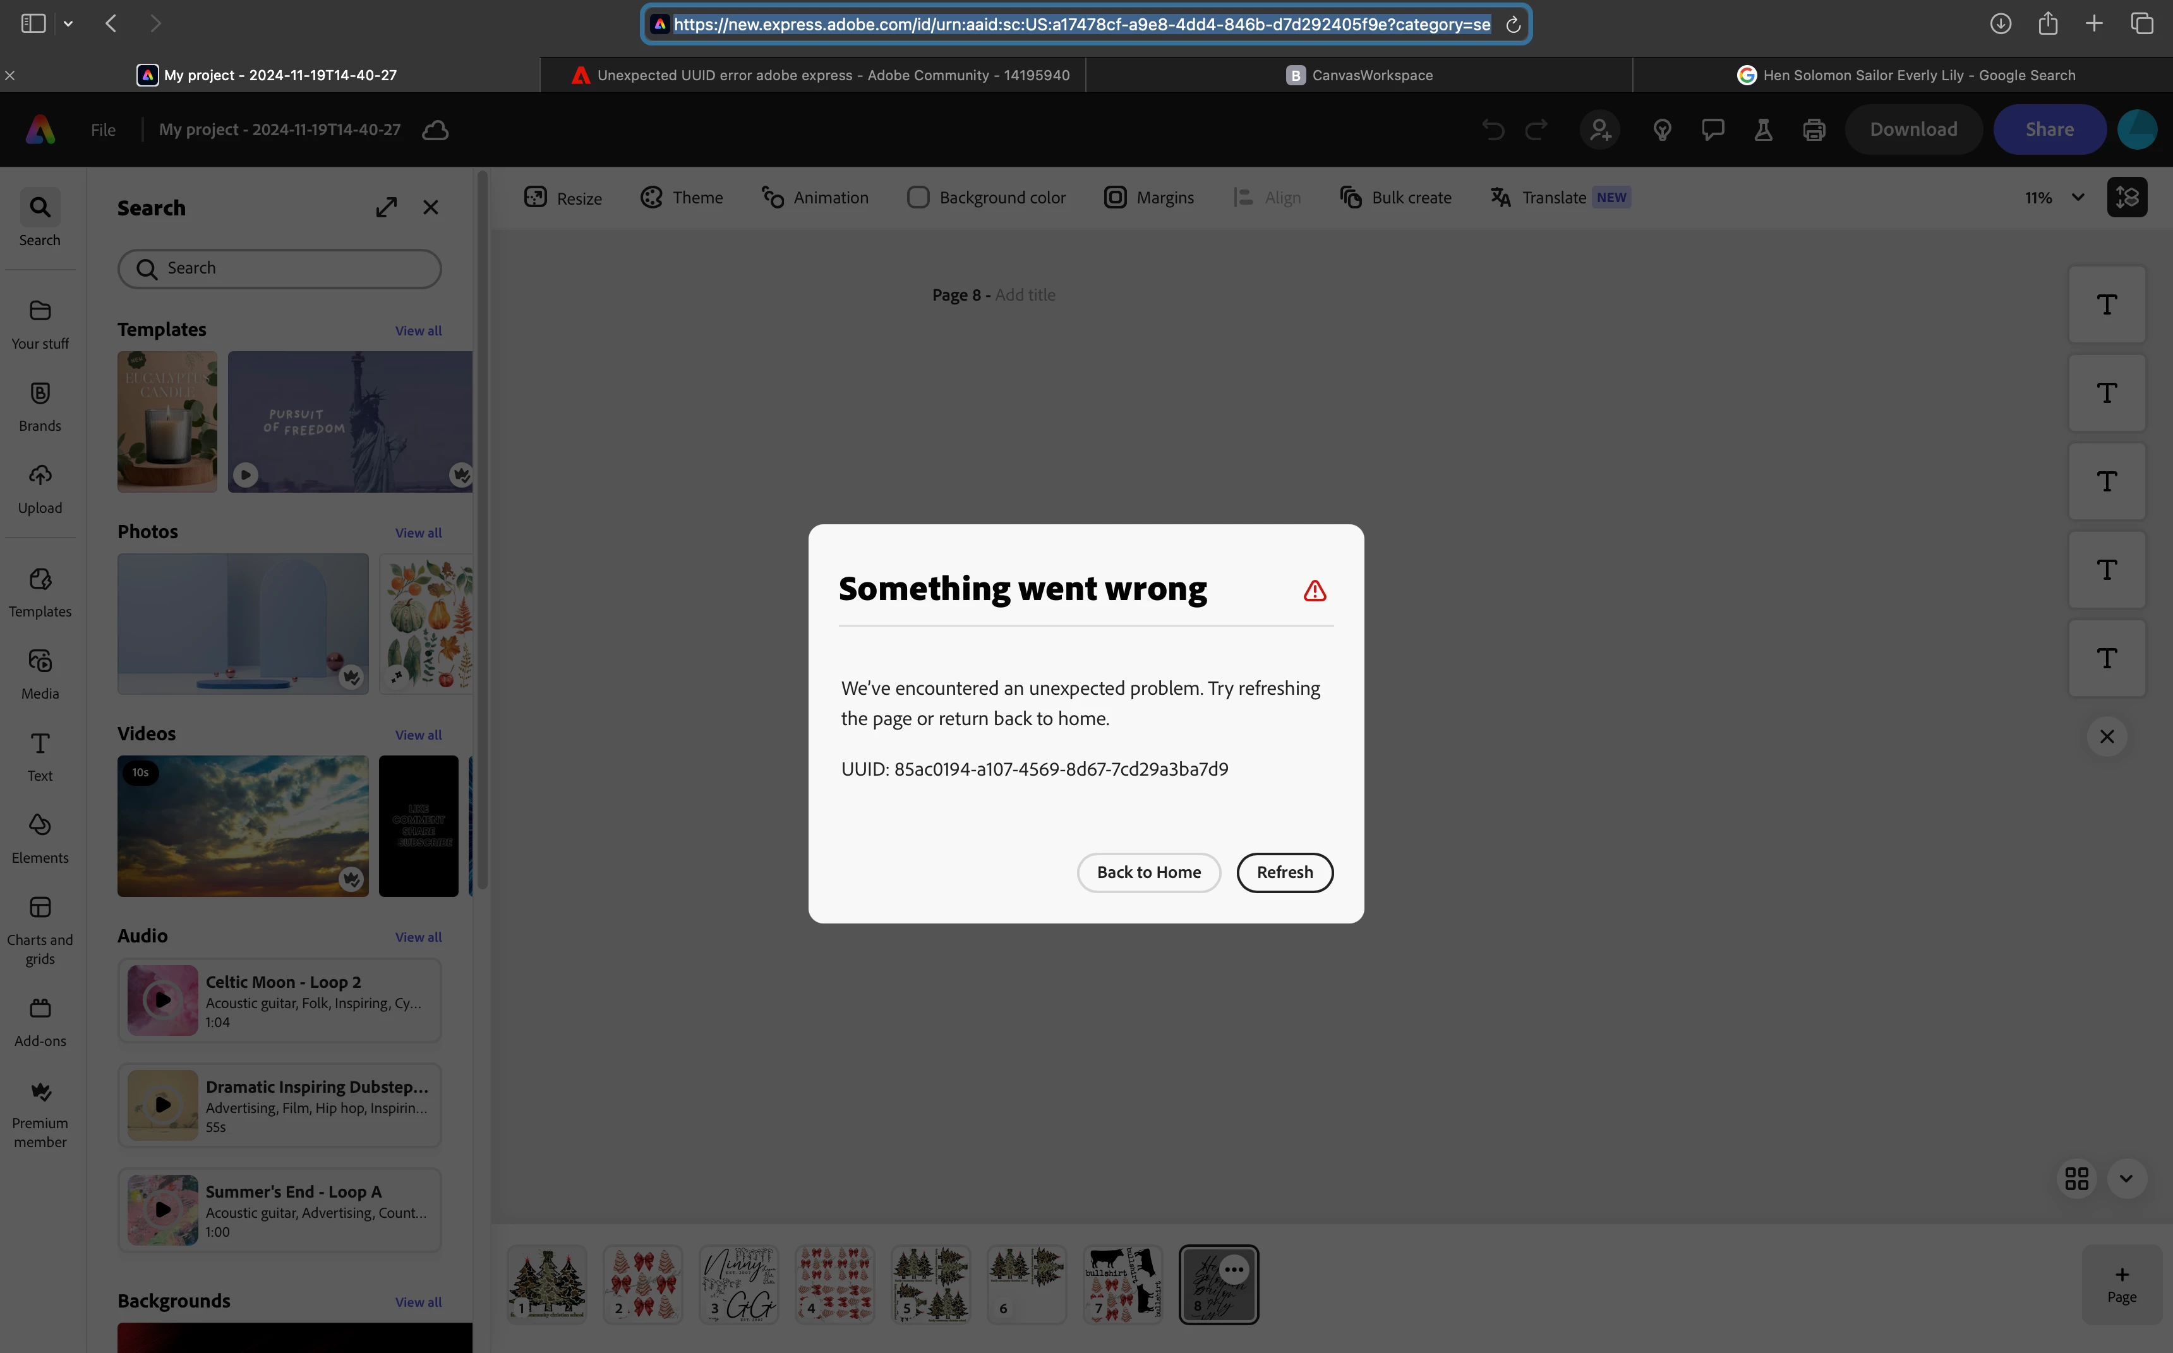Open the File menu
This screenshot has height=1353, width=2173.
point(103,129)
